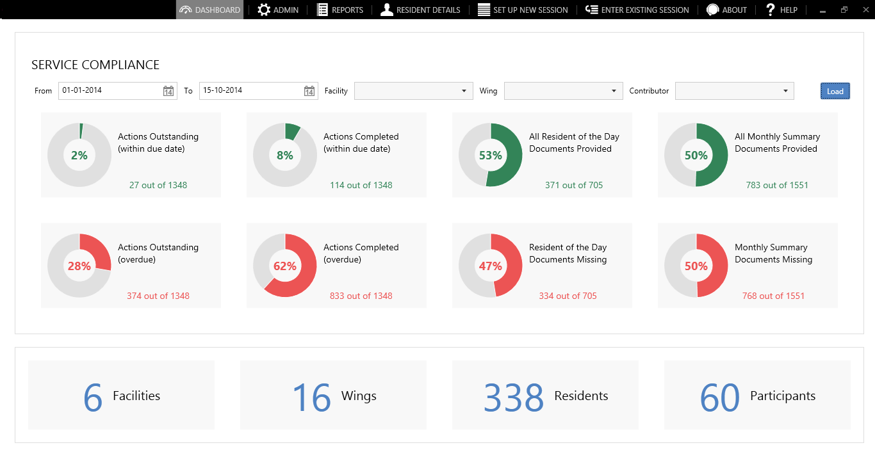Screen dimensions: 875x466
Task: Click the Set Up New Session list icon
Action: 484,10
